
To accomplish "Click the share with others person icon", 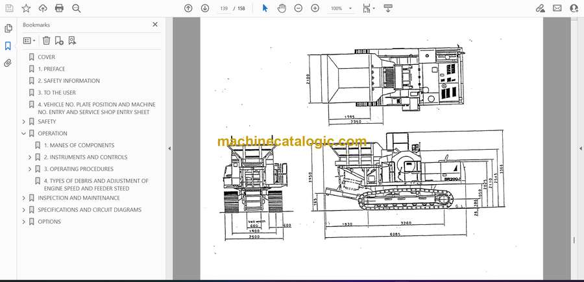I will (x=574, y=8).
